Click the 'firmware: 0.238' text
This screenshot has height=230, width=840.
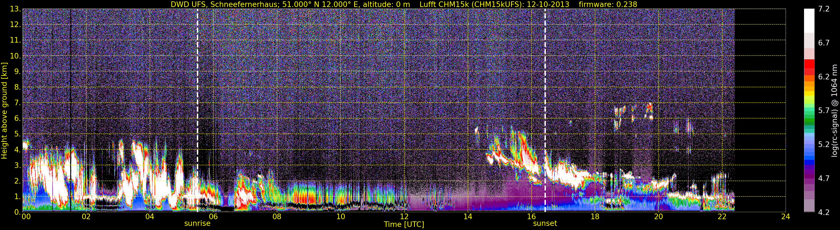pos(608,4)
